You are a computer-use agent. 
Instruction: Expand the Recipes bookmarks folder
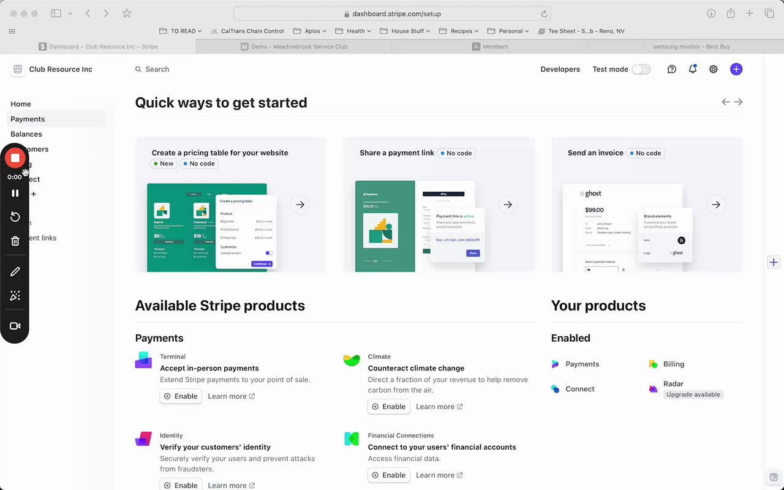[459, 31]
